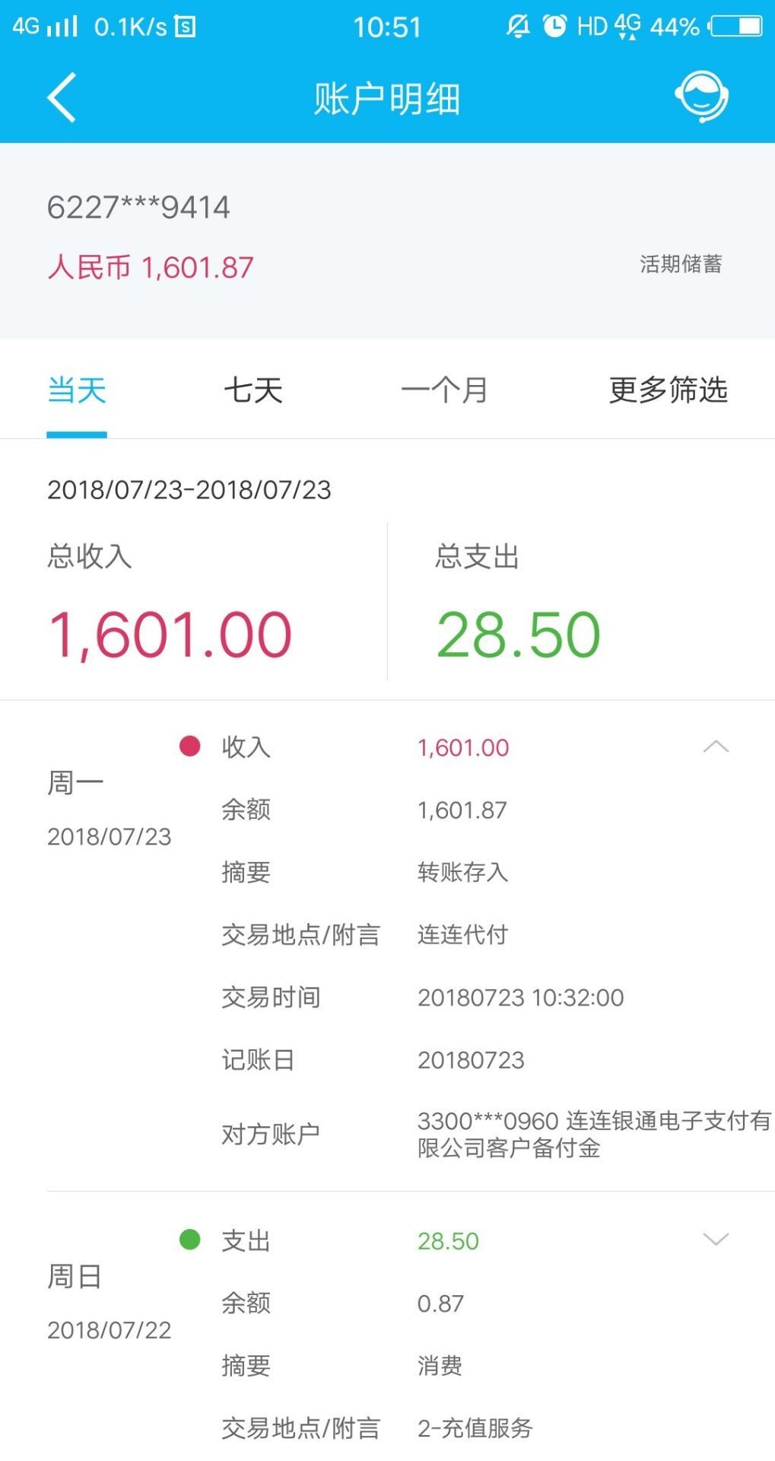Click account number 6227***9414
Image resolution: width=775 pixels, height=1461 pixels.
click(138, 207)
